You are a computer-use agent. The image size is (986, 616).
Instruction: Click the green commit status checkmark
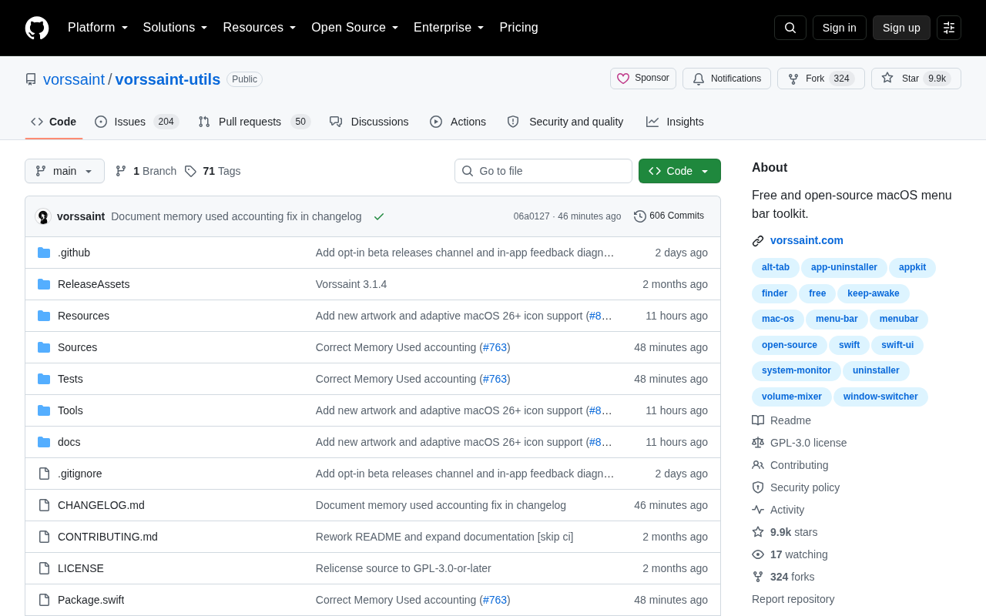coord(379,216)
